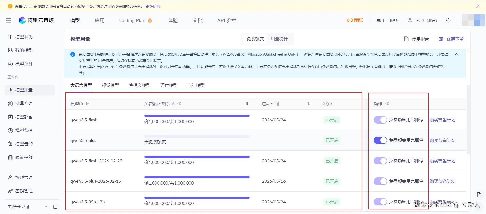Click the 更多信息 link in banner
Screen dimensions: 486x214
[x=153, y=6]
